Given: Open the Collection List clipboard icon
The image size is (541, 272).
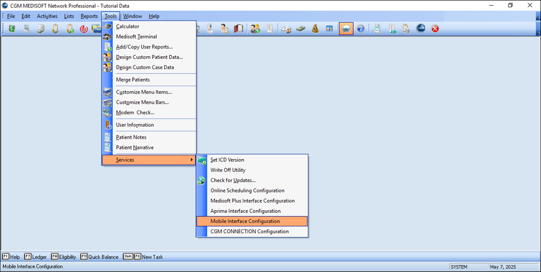Looking at the screenshot, I should click(56, 29).
